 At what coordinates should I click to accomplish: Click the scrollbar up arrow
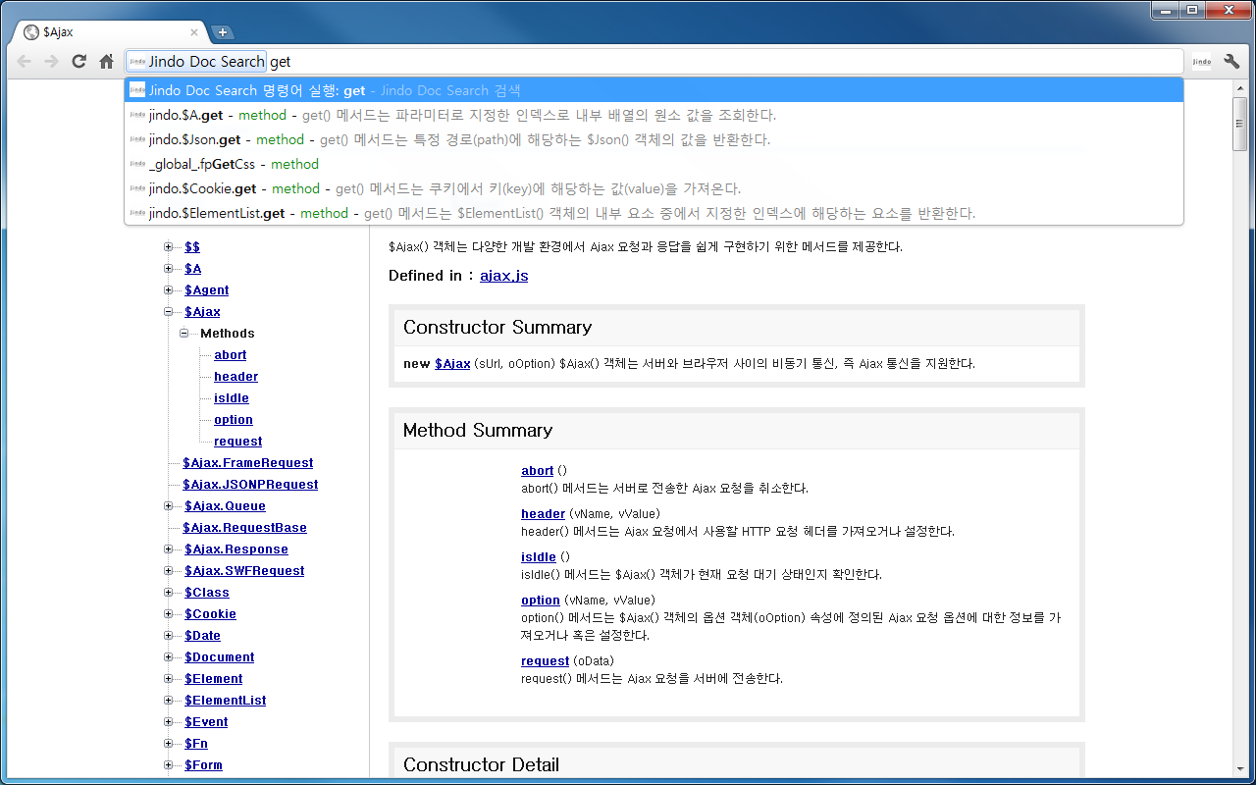pos(1240,88)
